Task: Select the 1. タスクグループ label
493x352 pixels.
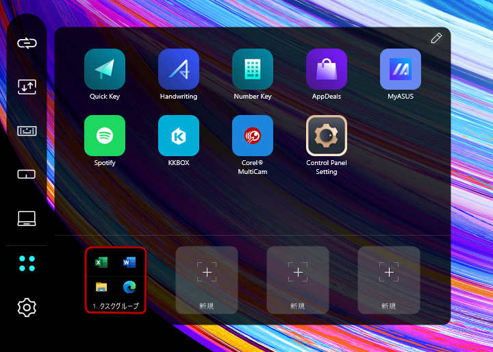Action: point(116,305)
